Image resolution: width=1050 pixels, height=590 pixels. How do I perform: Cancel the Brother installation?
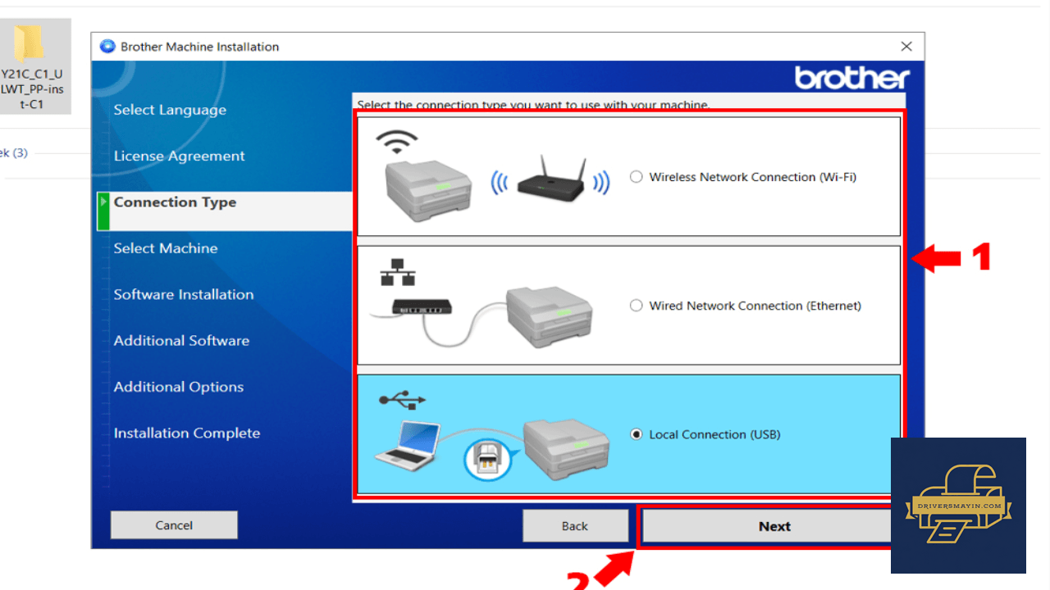pos(174,525)
